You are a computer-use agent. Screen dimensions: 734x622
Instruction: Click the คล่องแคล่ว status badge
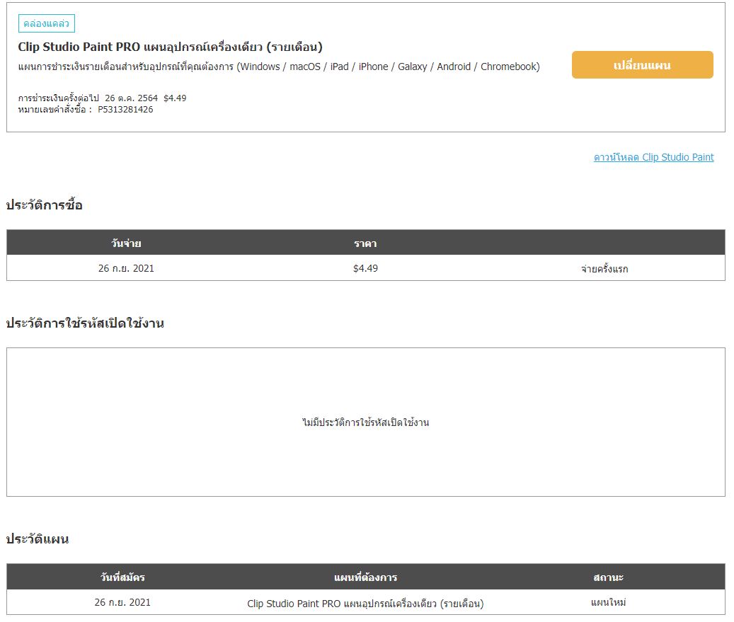(46, 23)
